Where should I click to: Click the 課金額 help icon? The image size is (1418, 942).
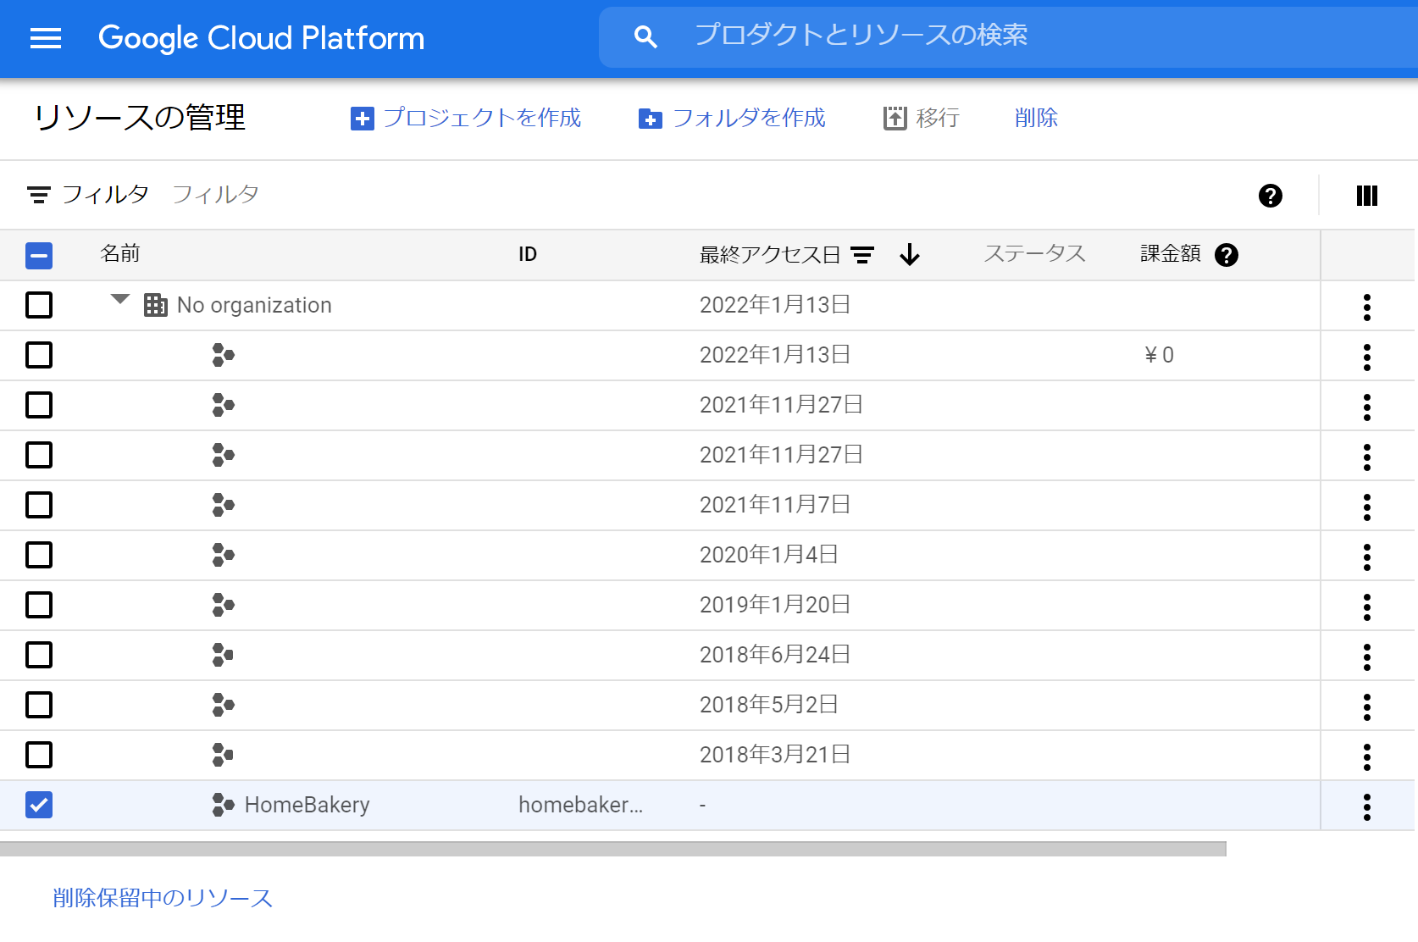click(x=1226, y=255)
